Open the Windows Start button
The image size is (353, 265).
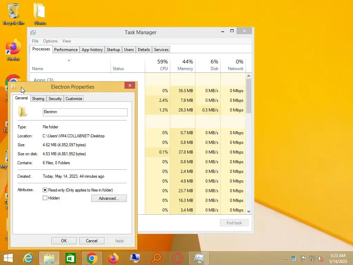coord(8,258)
